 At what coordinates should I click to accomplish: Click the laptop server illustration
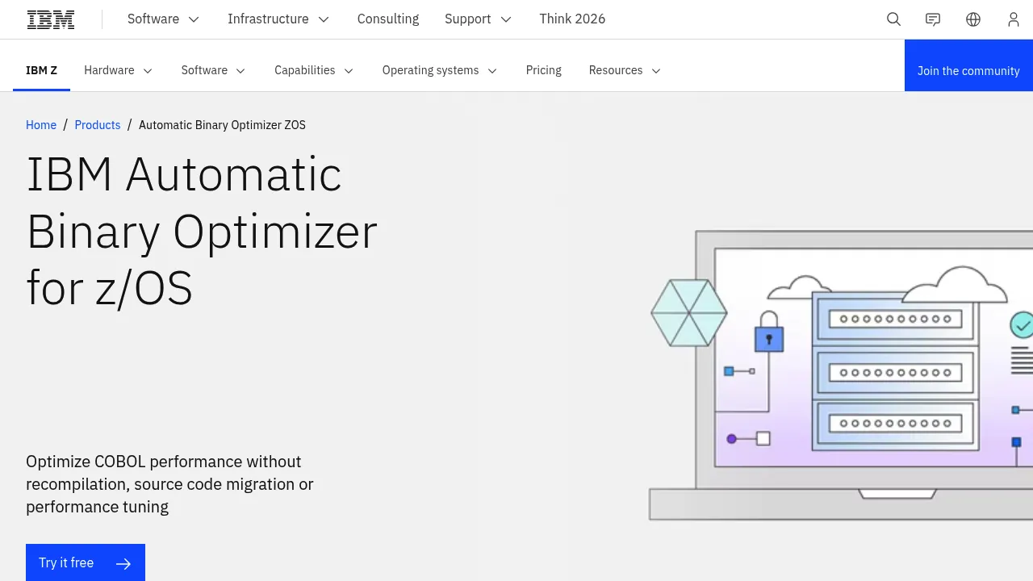pos(841,375)
